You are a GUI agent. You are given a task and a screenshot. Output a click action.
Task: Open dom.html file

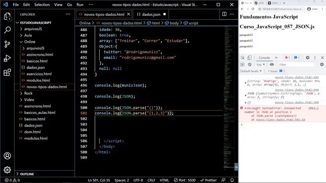(x=33, y=132)
